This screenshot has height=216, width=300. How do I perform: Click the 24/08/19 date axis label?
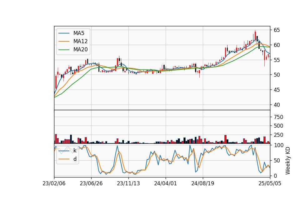click(x=202, y=183)
